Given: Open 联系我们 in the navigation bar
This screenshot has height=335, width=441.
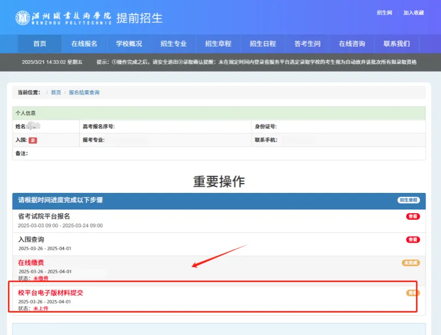Looking at the screenshot, I should point(397,44).
